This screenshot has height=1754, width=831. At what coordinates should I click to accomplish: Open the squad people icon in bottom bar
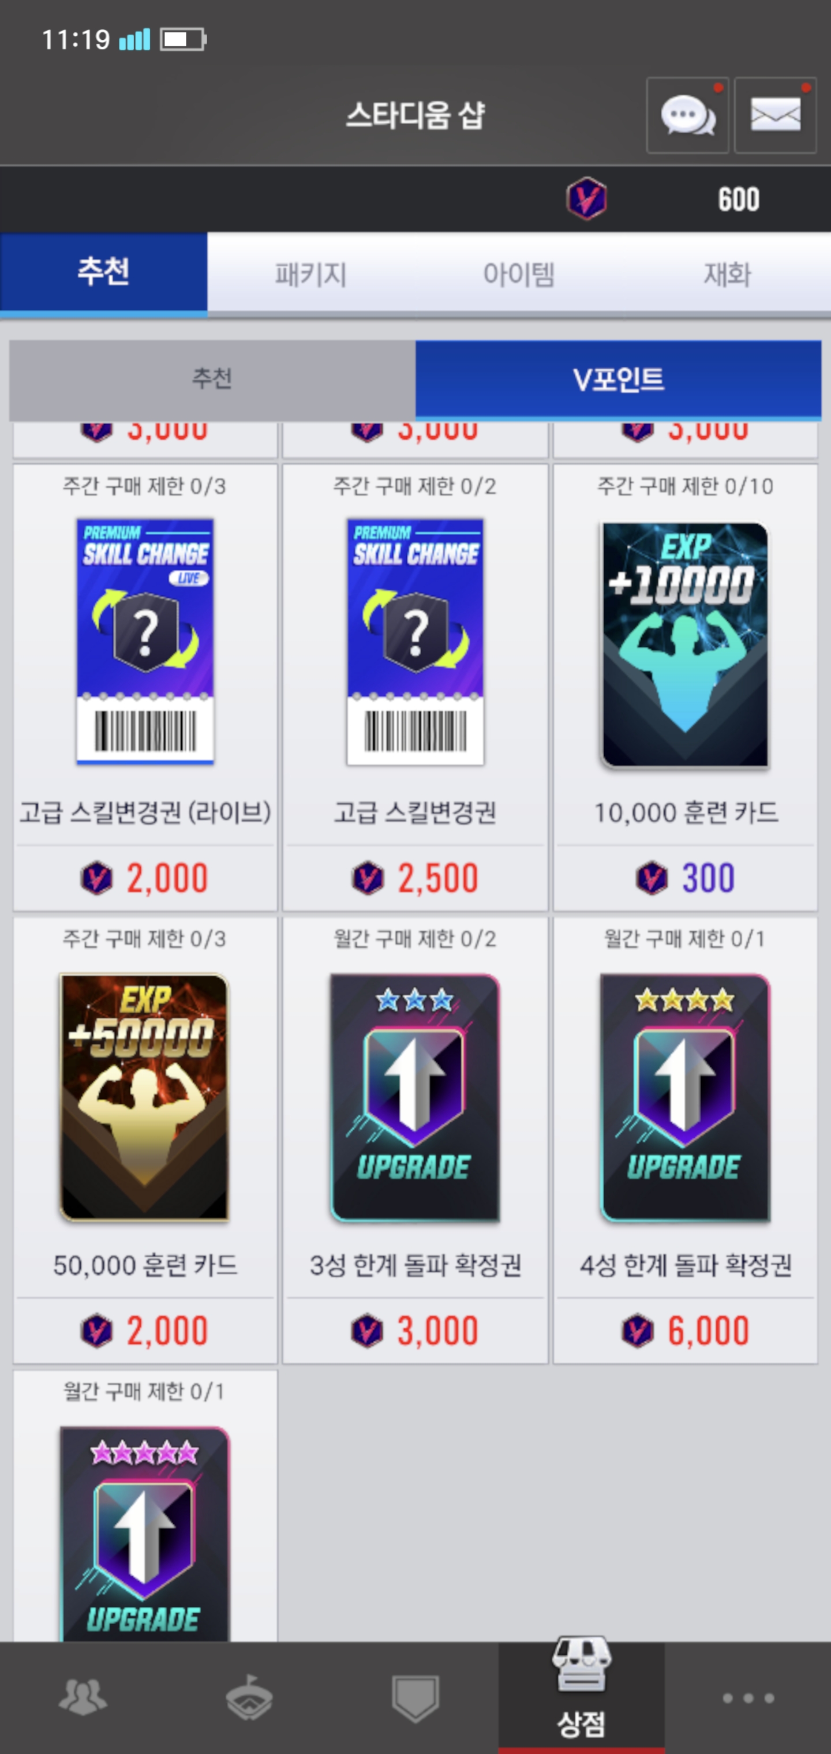coord(83,1697)
